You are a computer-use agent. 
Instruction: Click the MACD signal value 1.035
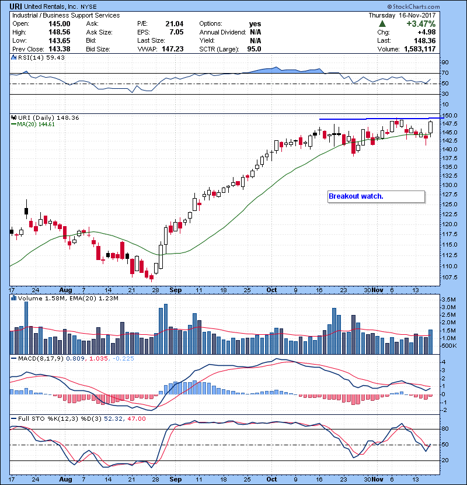pyautogui.click(x=99, y=359)
